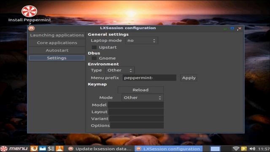Click the Keymap heading
This screenshot has width=270, height=152.
pyautogui.click(x=97, y=84)
